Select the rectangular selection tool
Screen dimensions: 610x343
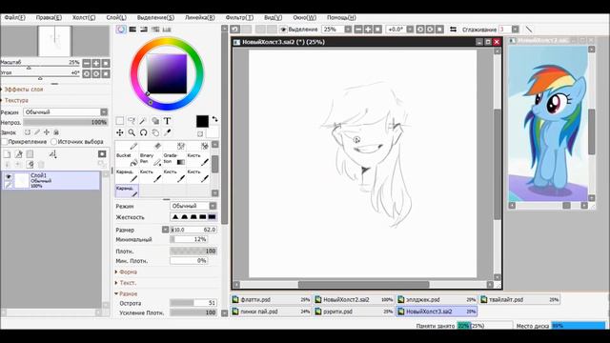pyautogui.click(x=120, y=121)
